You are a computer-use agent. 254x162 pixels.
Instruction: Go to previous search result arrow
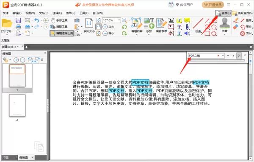[233, 56]
